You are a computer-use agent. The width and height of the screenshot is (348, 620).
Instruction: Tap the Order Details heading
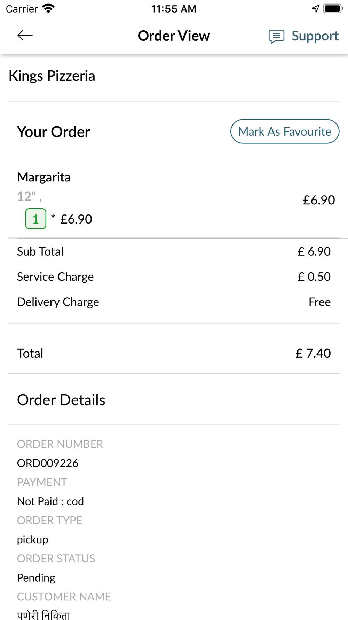tap(61, 400)
